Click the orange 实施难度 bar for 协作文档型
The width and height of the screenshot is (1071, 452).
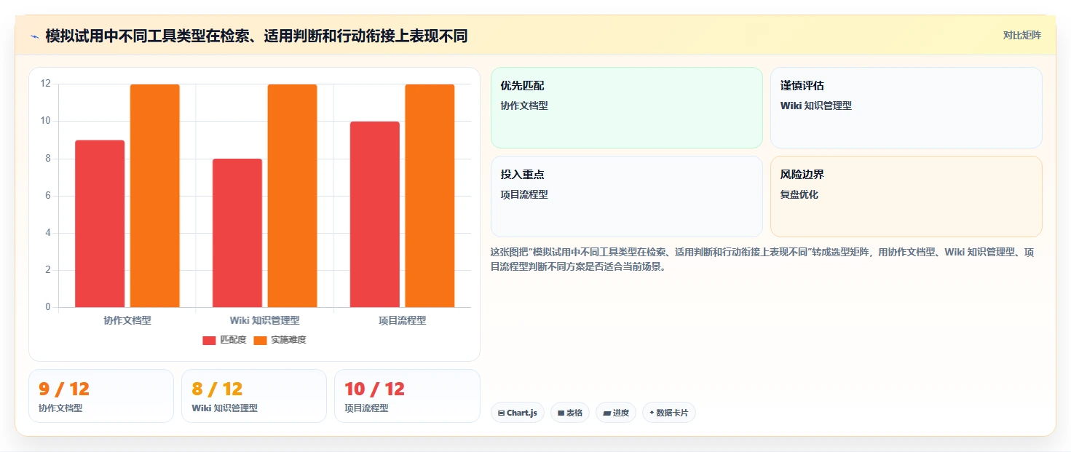(x=155, y=196)
